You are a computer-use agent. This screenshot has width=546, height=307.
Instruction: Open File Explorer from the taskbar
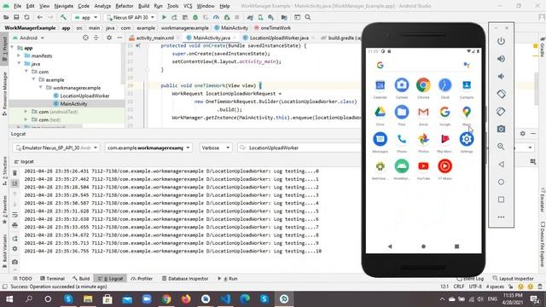[x=88, y=299]
